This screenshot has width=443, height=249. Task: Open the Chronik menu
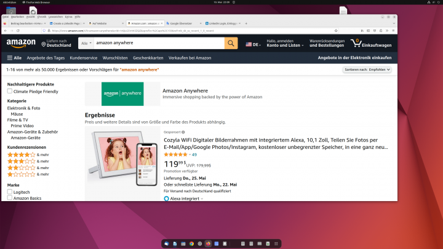pos(42,17)
